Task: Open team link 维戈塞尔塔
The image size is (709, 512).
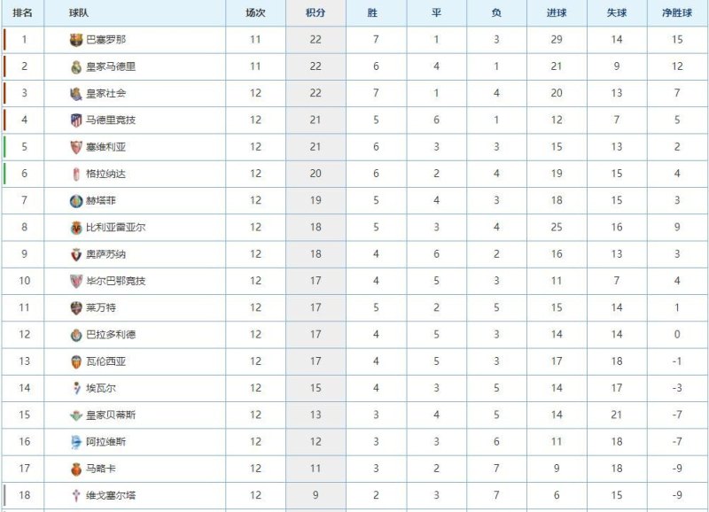Action: tap(111, 495)
